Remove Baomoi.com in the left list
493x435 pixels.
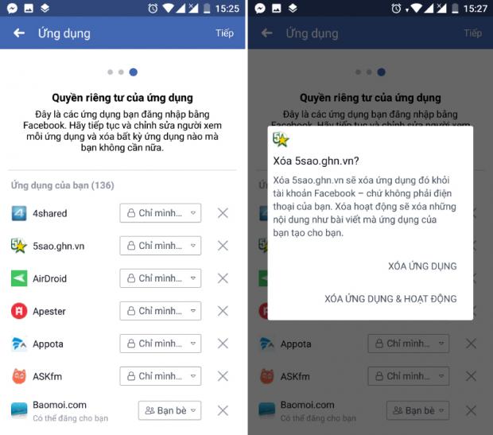click(223, 410)
